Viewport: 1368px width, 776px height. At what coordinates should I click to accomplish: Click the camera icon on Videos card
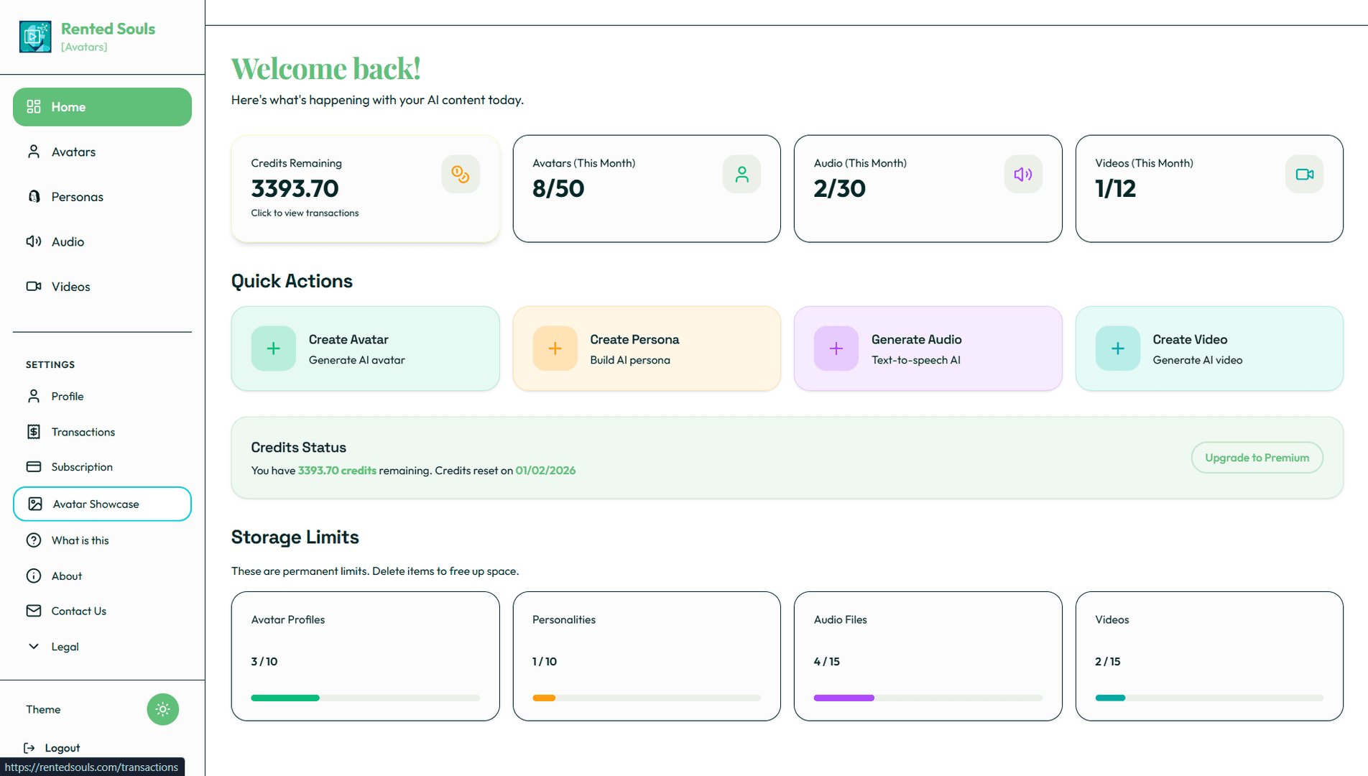pos(1304,175)
